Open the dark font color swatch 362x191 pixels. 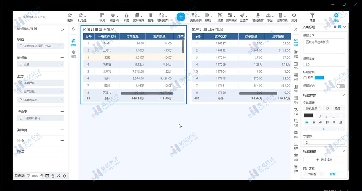click(x=308, y=115)
